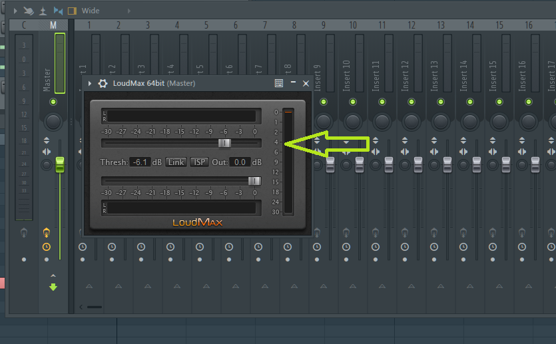Click send arrow below Insert 1
This screenshot has width=556, height=344.
pyautogui.click(x=89, y=286)
